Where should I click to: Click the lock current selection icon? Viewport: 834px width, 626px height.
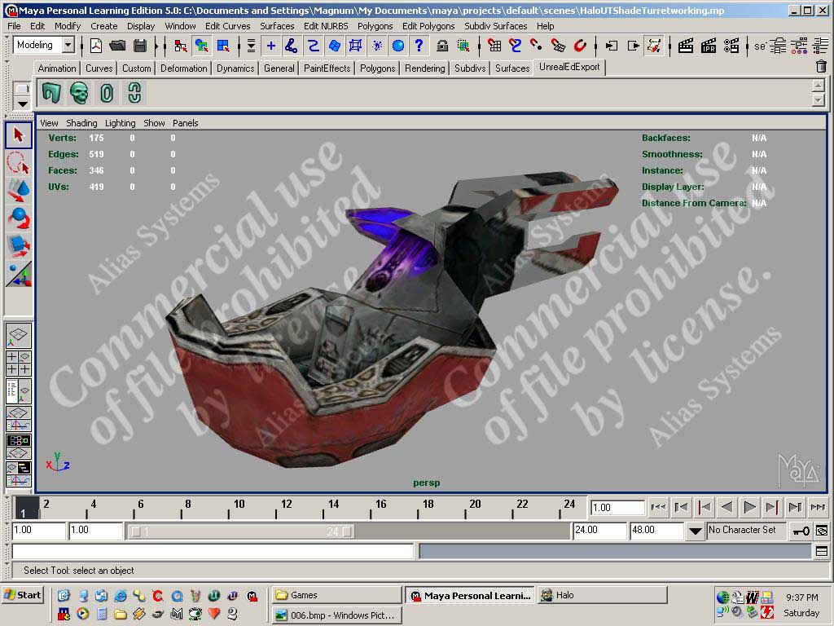pos(442,46)
